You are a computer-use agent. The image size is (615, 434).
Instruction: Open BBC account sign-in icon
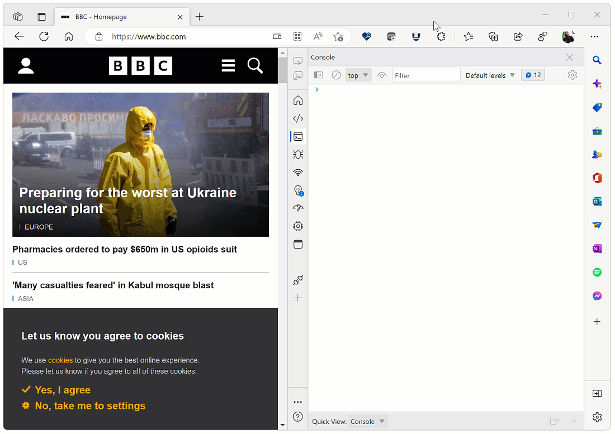tap(26, 66)
